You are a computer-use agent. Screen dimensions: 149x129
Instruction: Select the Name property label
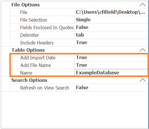click(x=26, y=73)
